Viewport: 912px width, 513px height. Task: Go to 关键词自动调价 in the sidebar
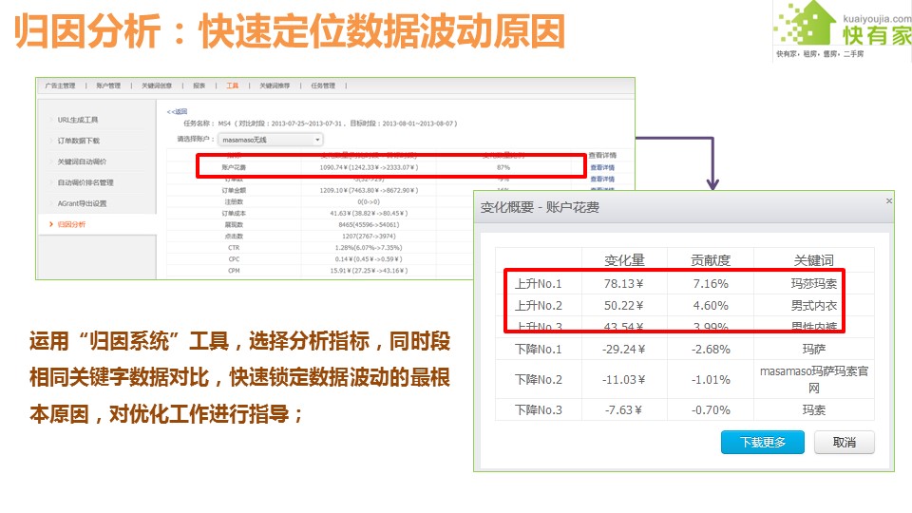pyautogui.click(x=82, y=161)
